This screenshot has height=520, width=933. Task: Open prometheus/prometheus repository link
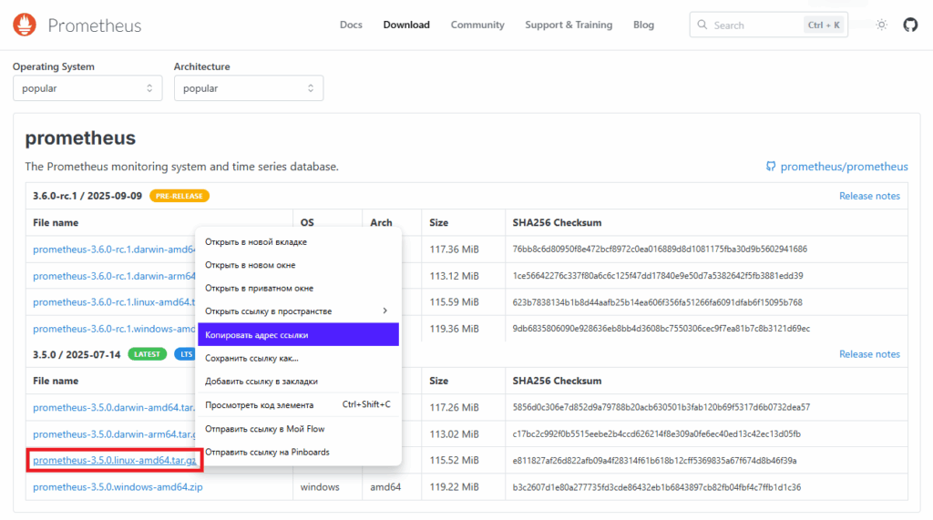click(x=844, y=167)
